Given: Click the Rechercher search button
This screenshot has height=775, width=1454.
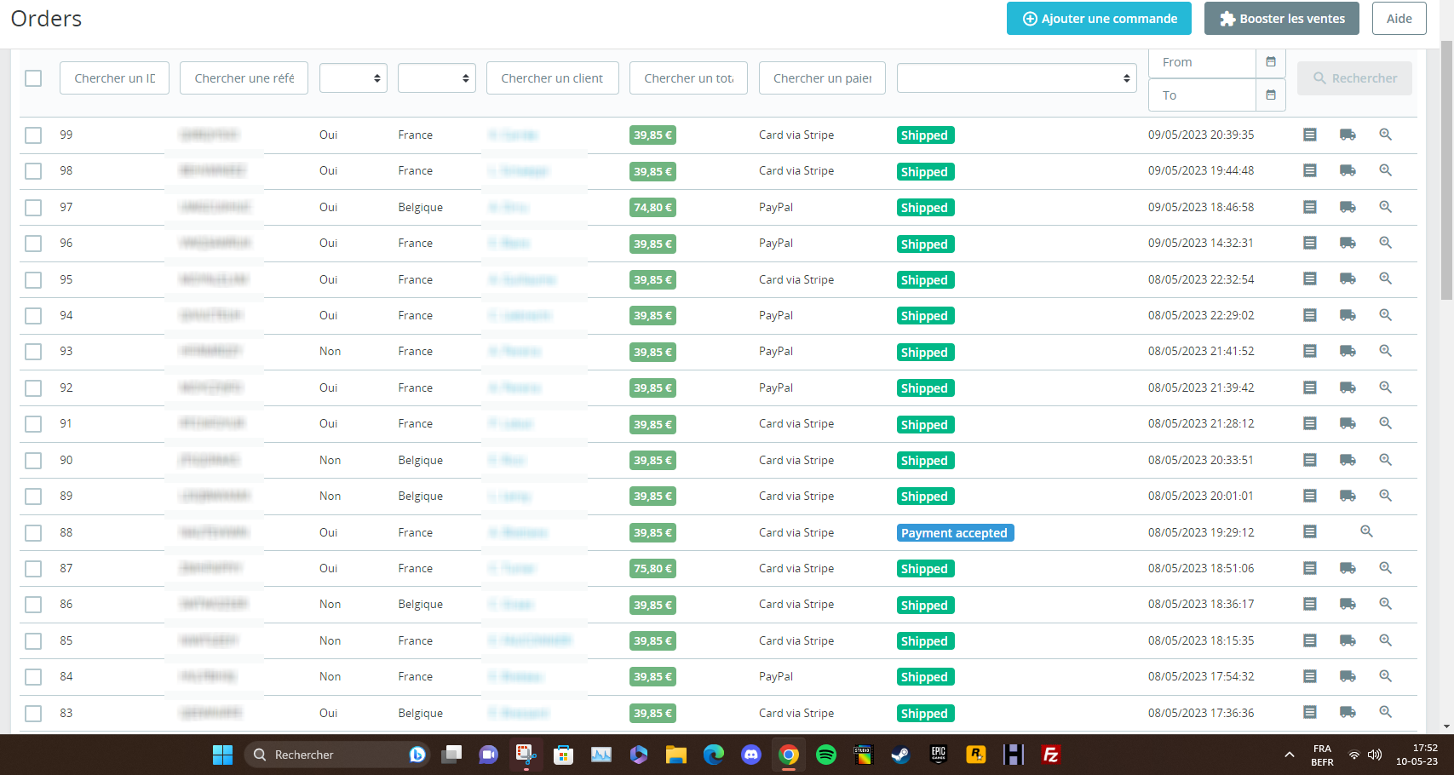Looking at the screenshot, I should [x=1354, y=78].
